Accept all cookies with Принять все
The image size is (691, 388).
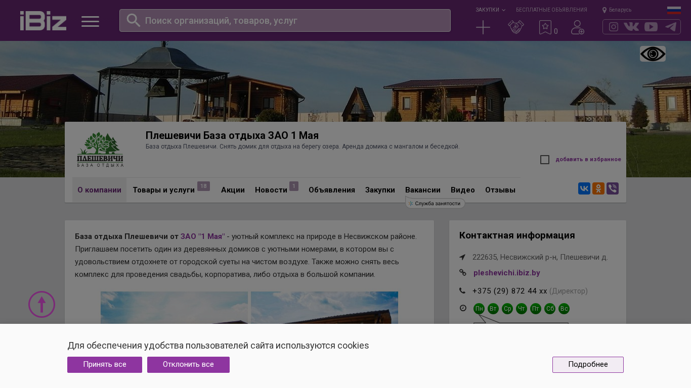105,365
